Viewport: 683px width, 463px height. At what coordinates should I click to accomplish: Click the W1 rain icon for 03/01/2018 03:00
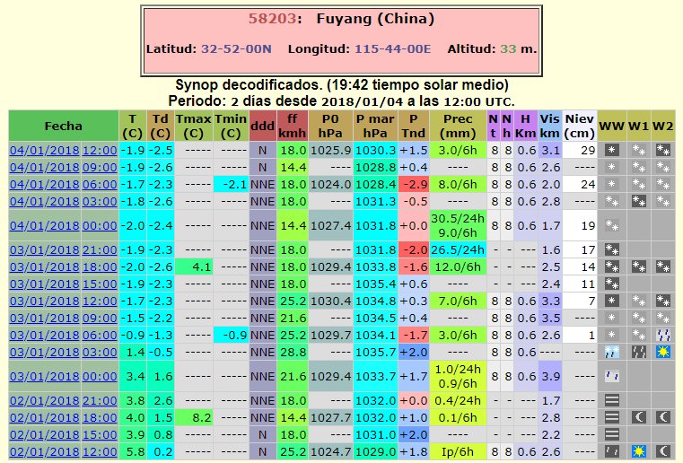pyautogui.click(x=638, y=351)
